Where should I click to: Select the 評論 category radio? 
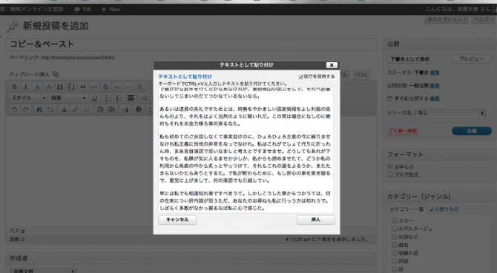[x=395, y=261]
